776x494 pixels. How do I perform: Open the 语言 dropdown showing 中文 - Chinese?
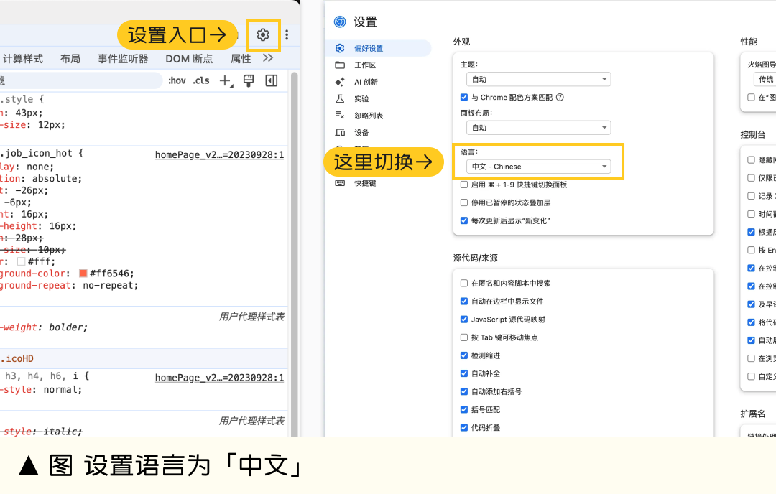pyautogui.click(x=538, y=167)
